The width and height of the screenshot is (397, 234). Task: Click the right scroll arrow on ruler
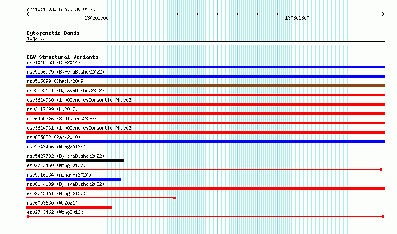coord(383,14)
